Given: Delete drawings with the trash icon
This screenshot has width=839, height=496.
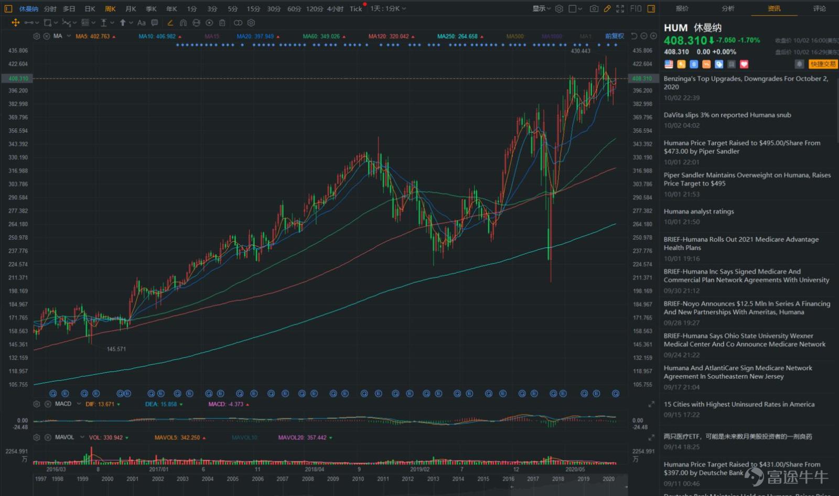Looking at the screenshot, I should click(222, 23).
